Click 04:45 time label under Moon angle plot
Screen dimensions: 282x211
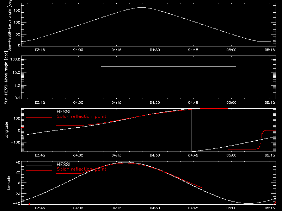click(193, 102)
